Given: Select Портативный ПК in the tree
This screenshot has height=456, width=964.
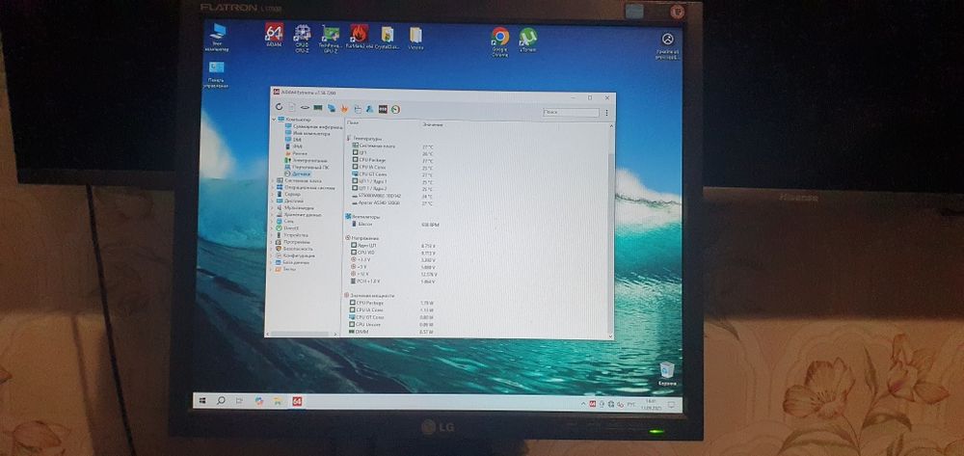Looking at the screenshot, I should [x=306, y=167].
